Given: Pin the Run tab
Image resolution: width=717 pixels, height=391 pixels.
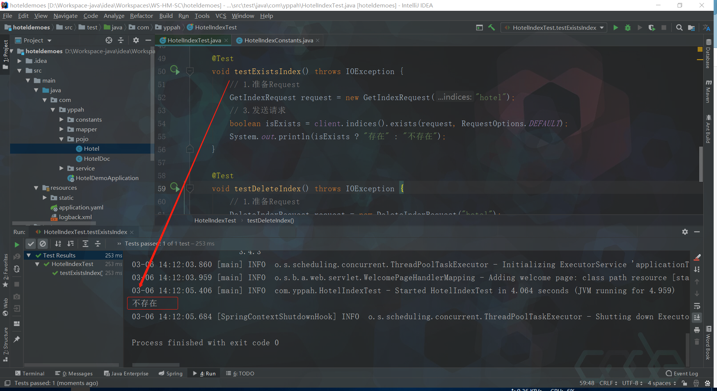Looking at the screenshot, I should click(x=17, y=339).
